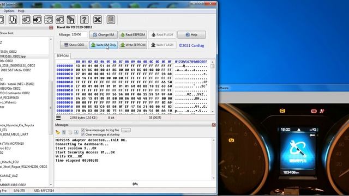349x196 pixels.
Task: Click the Mileage input field
Action: [x=79, y=35]
